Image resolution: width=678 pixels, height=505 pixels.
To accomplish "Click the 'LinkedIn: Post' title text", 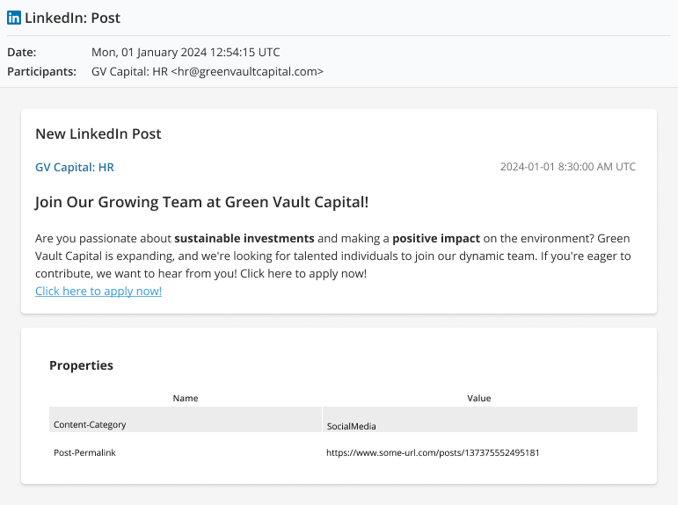I will [x=72, y=18].
